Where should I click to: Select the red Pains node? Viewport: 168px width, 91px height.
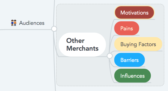[127, 28]
